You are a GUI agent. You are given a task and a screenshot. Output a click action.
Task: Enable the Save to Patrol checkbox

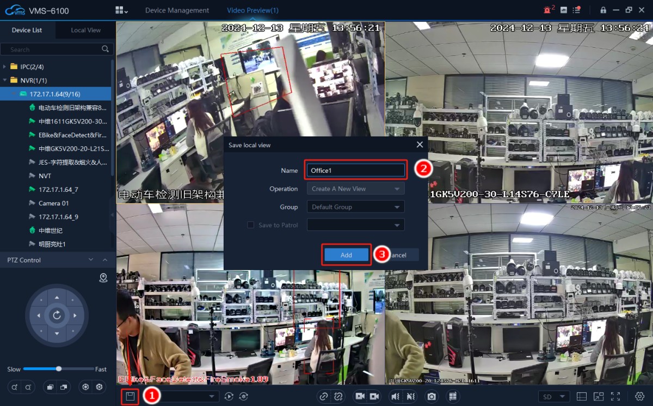coord(251,225)
